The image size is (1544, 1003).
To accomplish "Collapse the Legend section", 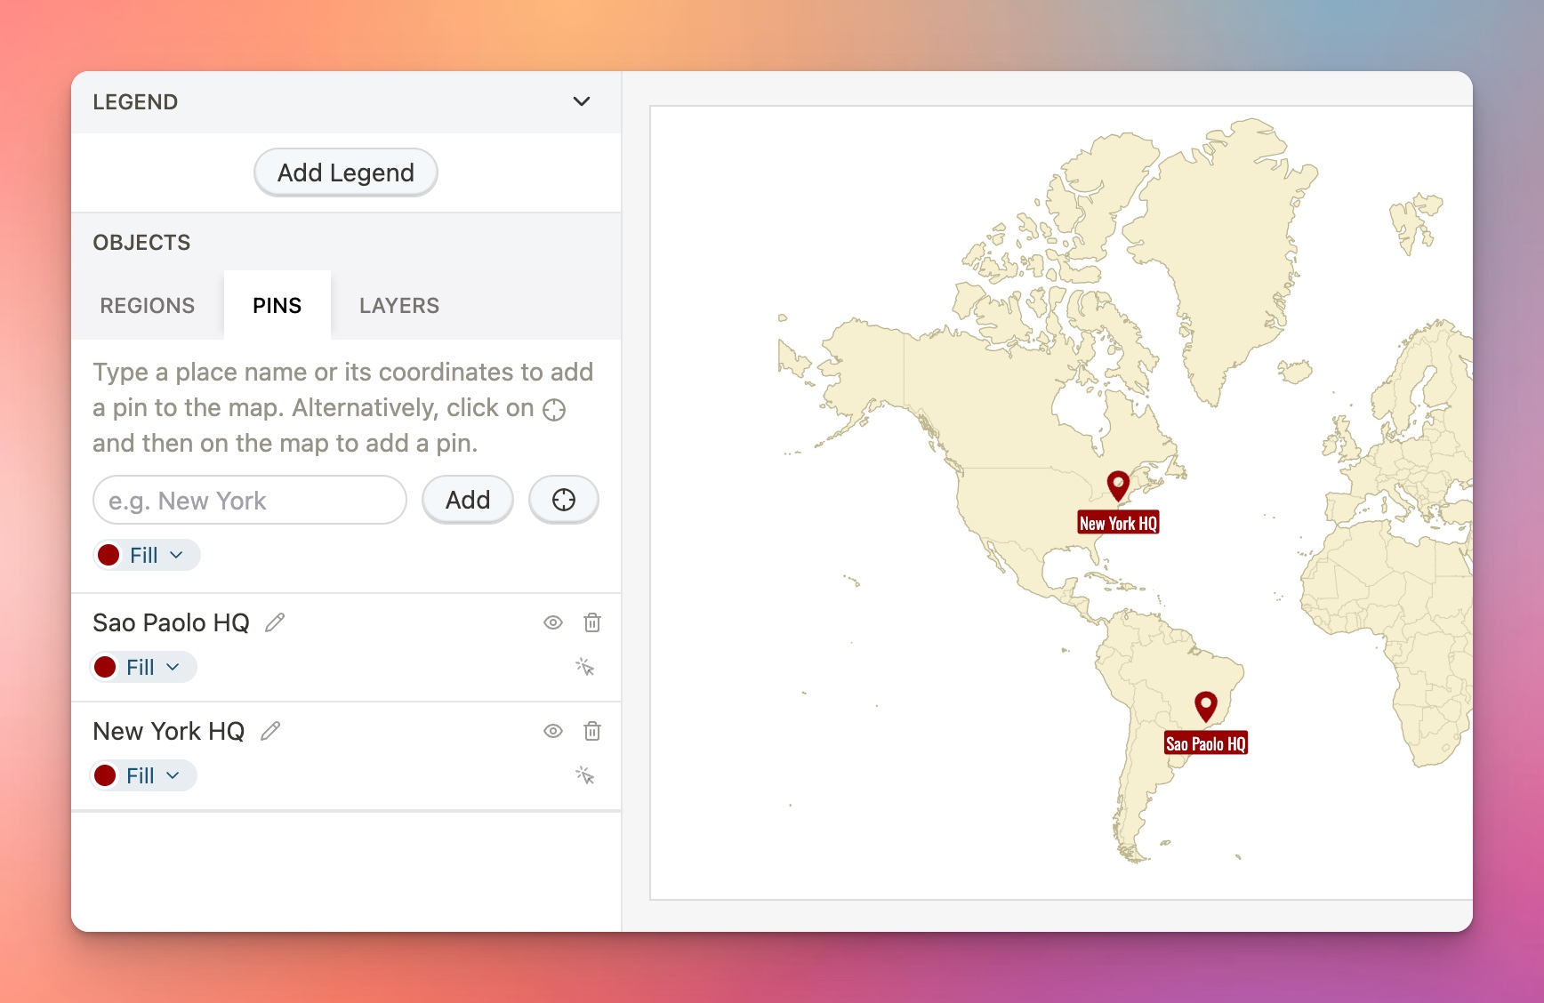I will click(x=582, y=101).
